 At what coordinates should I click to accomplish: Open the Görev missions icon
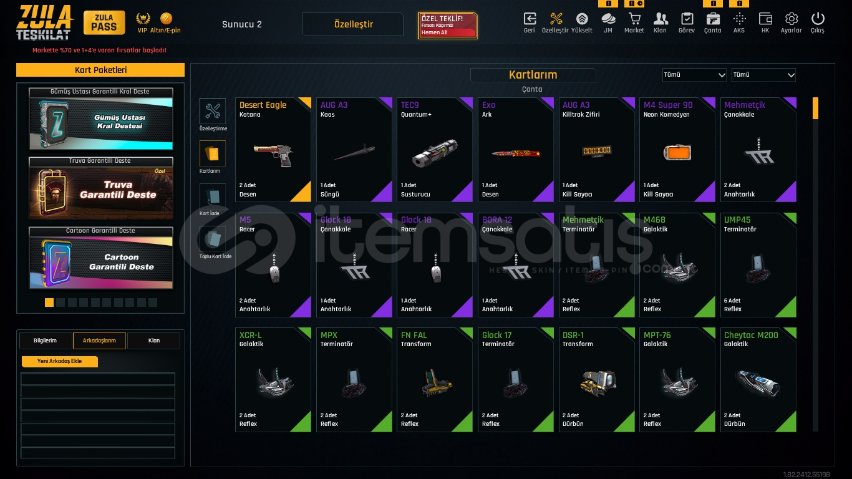tap(687, 19)
